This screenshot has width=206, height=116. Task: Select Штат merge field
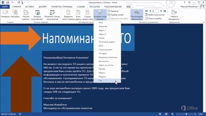107,46
